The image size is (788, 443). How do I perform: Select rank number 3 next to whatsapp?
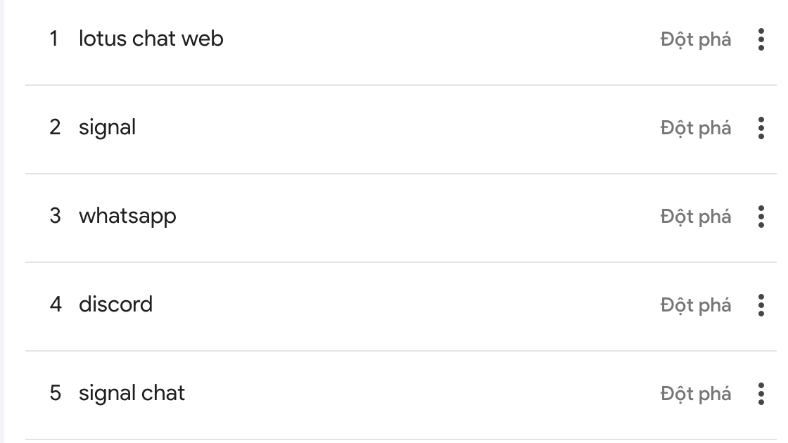click(x=55, y=216)
